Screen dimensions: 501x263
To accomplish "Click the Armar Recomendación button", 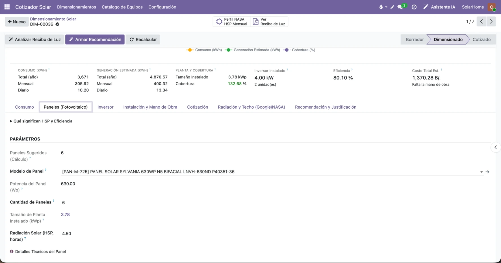I will (x=95, y=40).
